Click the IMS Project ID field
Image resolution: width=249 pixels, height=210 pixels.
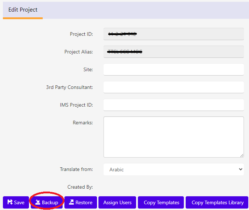(173, 105)
